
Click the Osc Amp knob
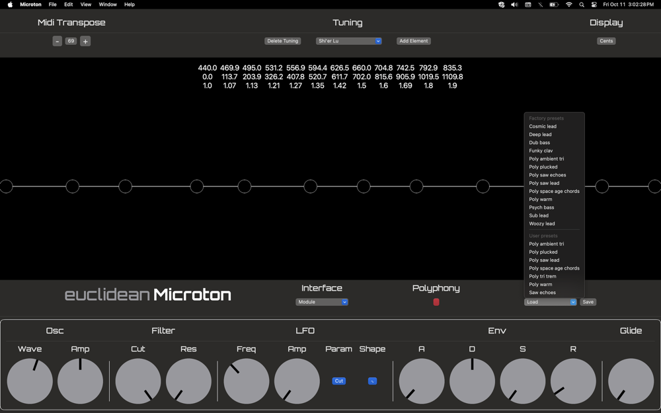tap(80, 381)
